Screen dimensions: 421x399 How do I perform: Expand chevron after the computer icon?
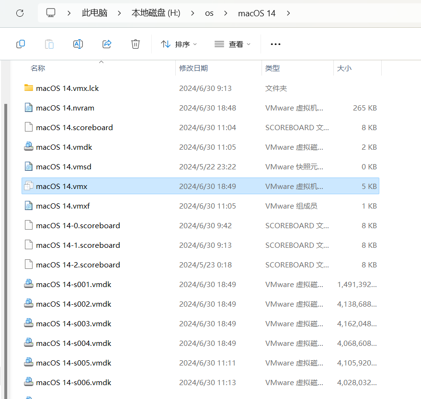coord(69,13)
